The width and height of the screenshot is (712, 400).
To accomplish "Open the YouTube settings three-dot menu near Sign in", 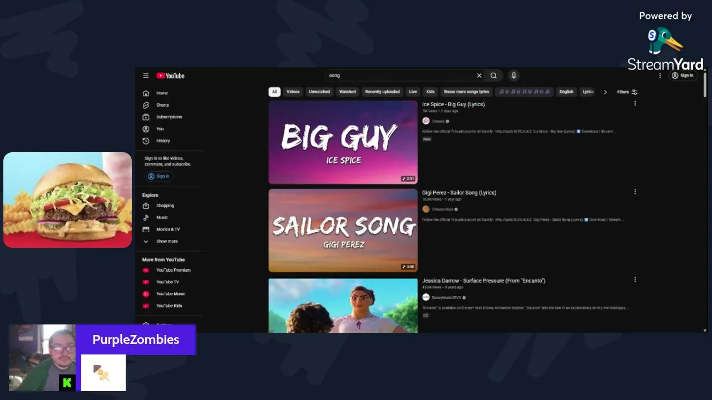I will (660, 76).
